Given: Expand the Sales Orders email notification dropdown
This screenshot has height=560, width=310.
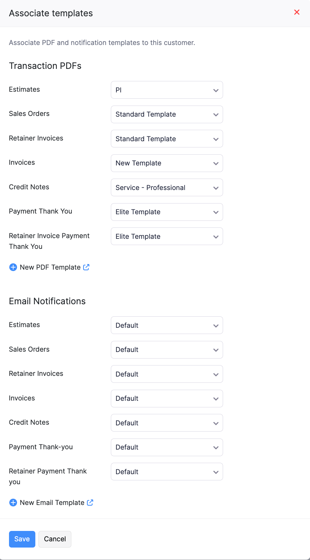Looking at the screenshot, I should (x=167, y=350).
